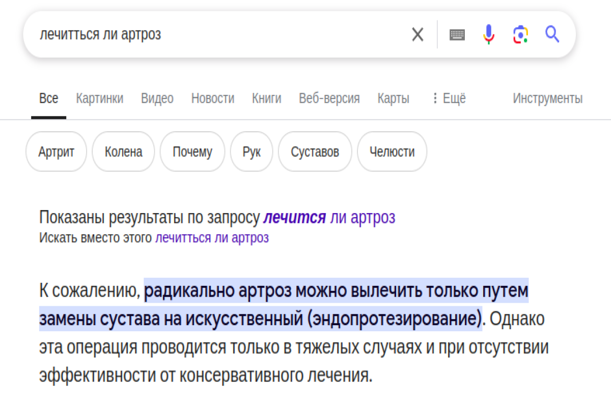Open the Новости tab
611x407 pixels.
pos(213,98)
